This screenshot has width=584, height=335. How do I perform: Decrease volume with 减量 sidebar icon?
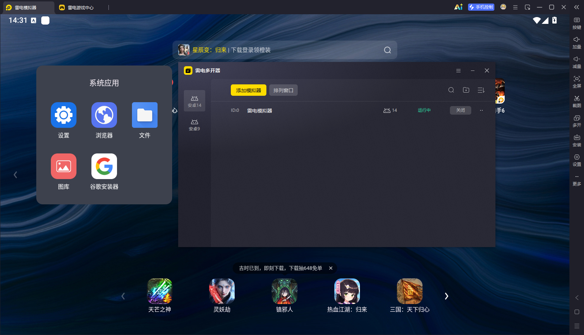coord(577,62)
